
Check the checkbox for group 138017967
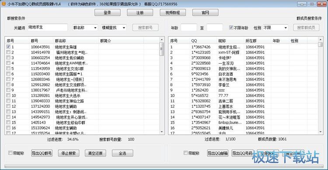[x=8, y=90]
